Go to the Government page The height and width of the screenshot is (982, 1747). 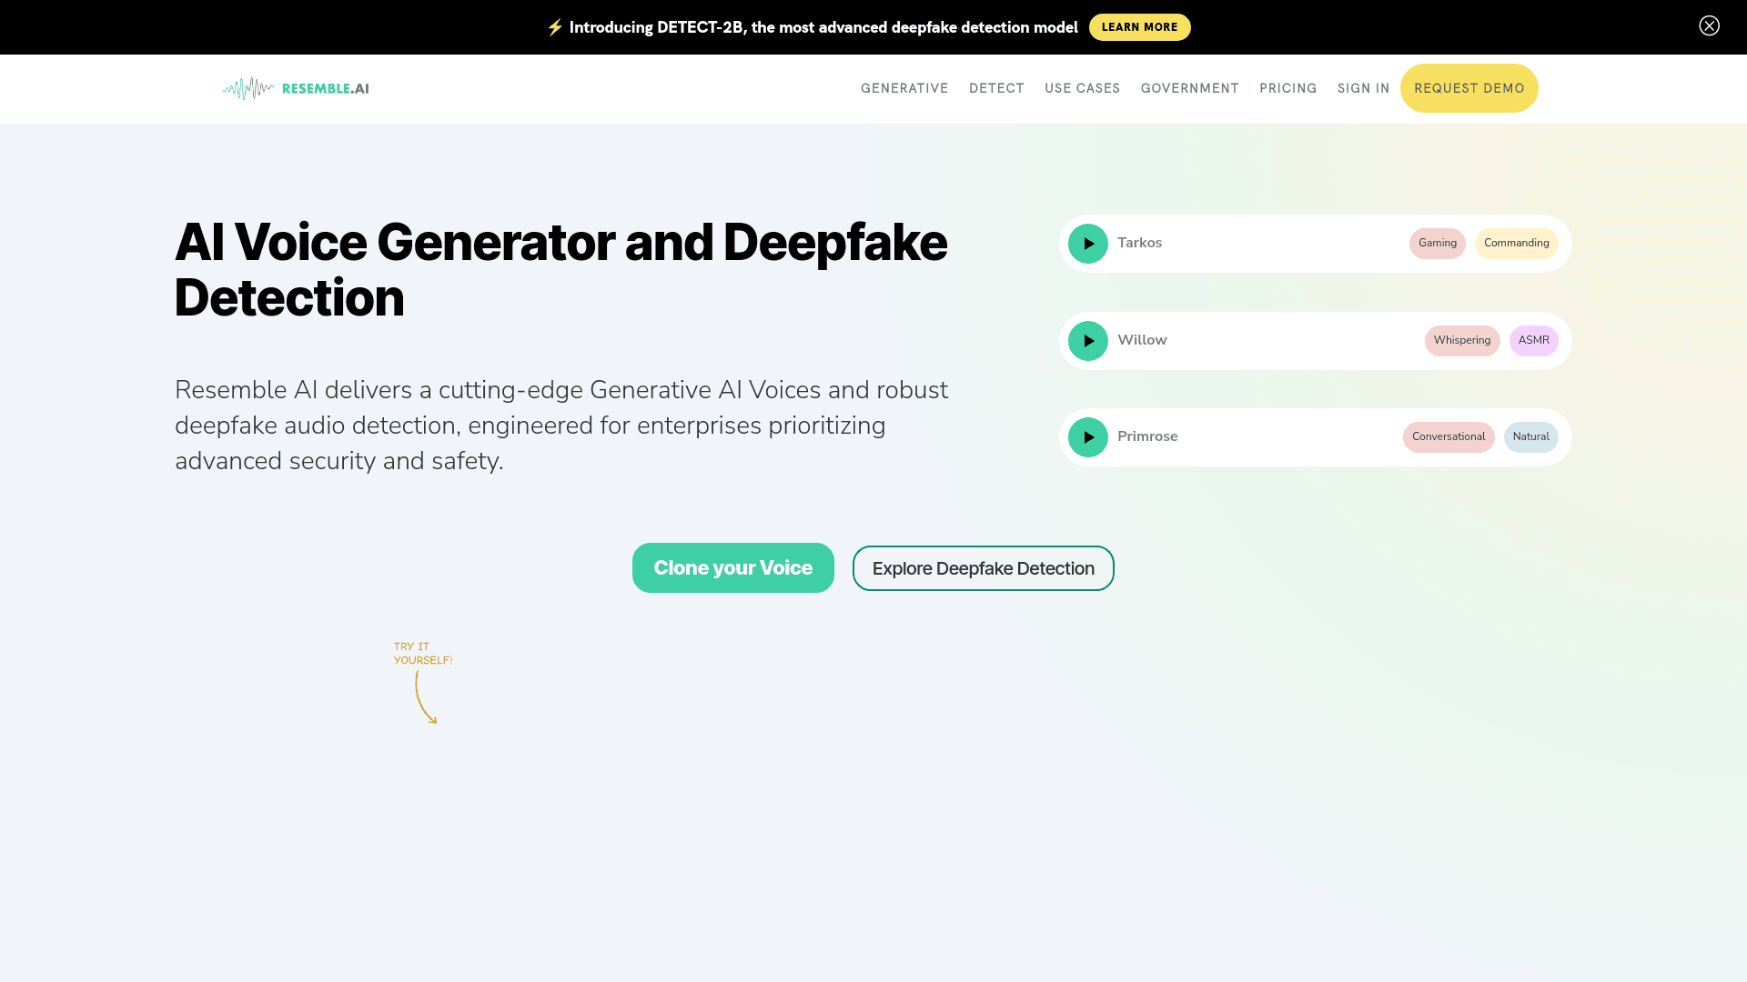1189,88
